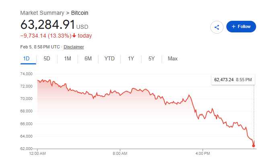Viewport: 277px width, 160px height.
Task: Click the red down arrow icon
Action: click(74, 36)
